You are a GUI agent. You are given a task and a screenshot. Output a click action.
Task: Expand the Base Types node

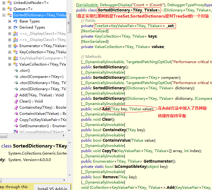pyautogui.click(x=10, y=21)
